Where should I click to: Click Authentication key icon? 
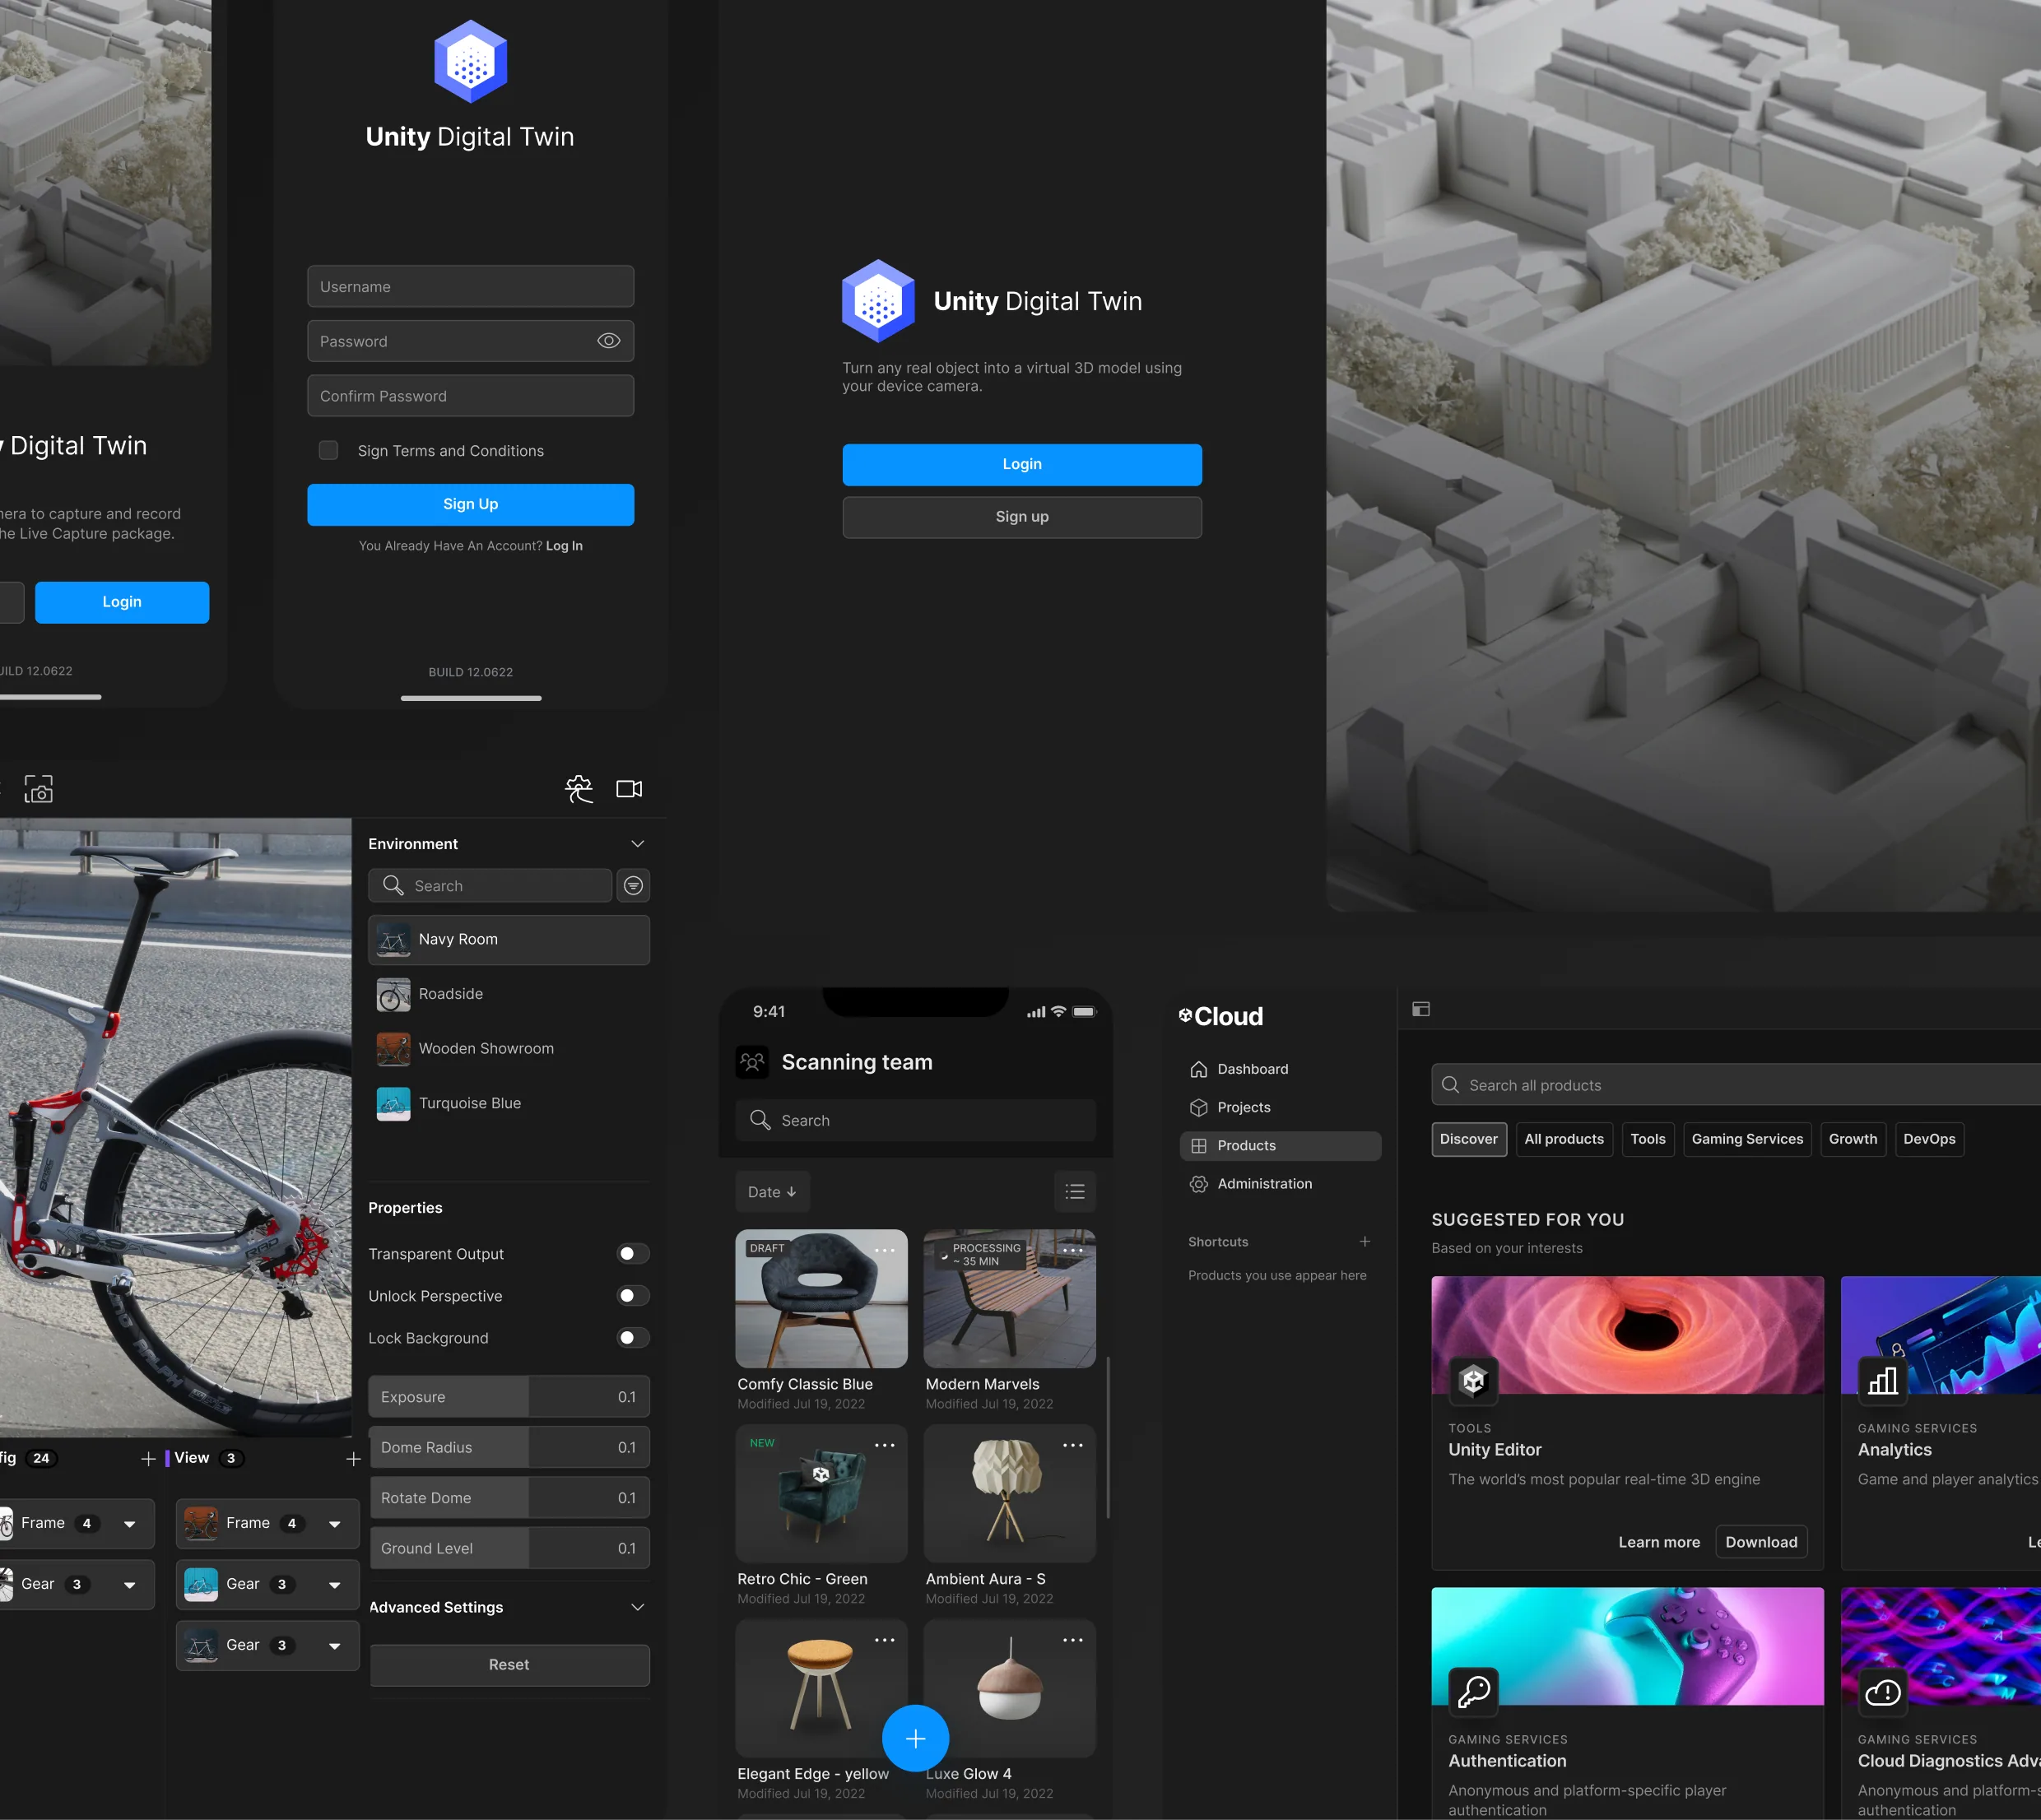[x=1473, y=1692]
